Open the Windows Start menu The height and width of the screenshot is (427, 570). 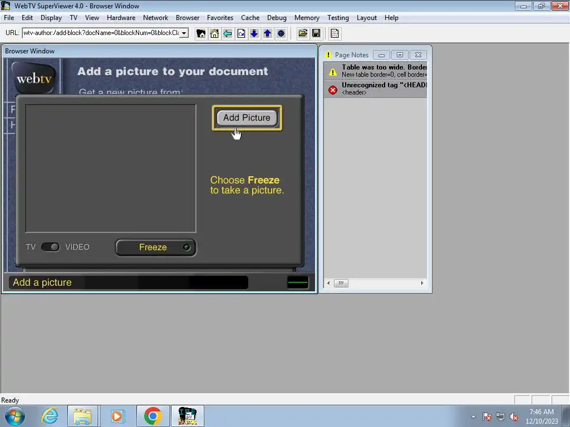pos(15,416)
